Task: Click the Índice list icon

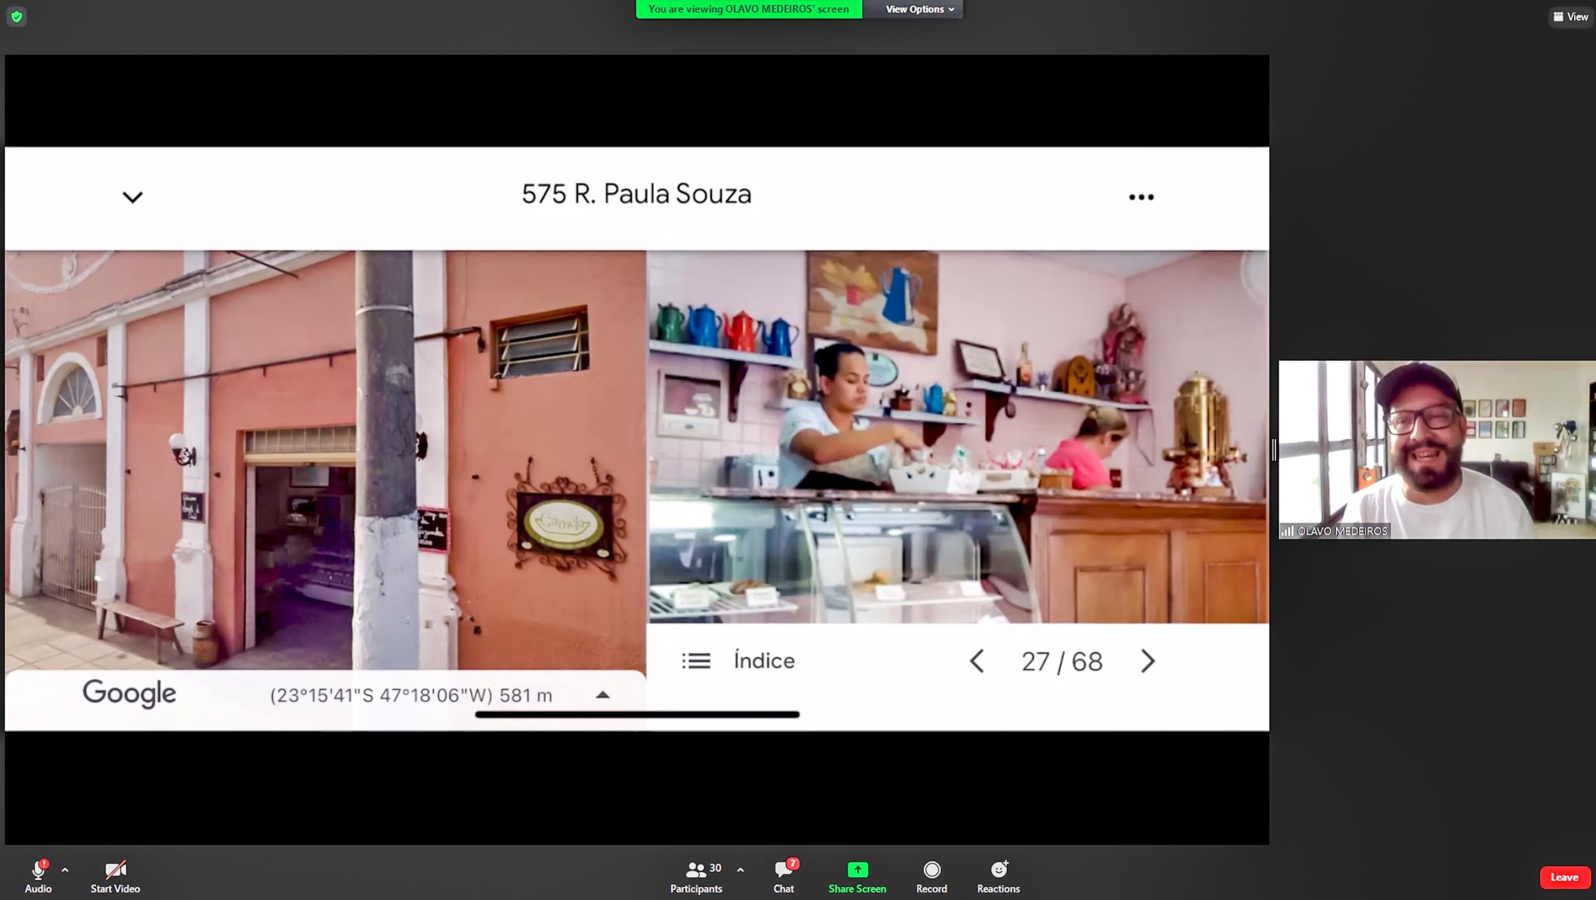Action: pos(696,661)
